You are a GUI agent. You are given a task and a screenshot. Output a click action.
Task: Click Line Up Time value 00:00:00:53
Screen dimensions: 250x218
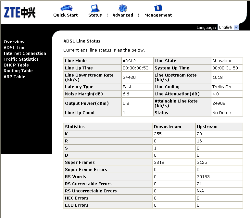[135, 68]
